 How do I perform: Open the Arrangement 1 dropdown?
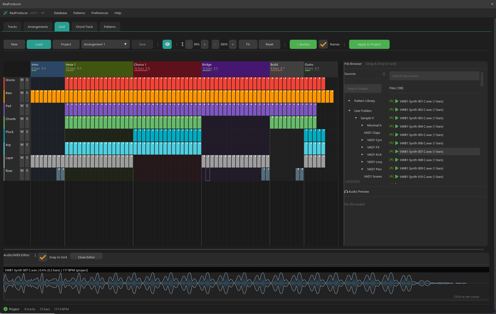click(x=105, y=44)
